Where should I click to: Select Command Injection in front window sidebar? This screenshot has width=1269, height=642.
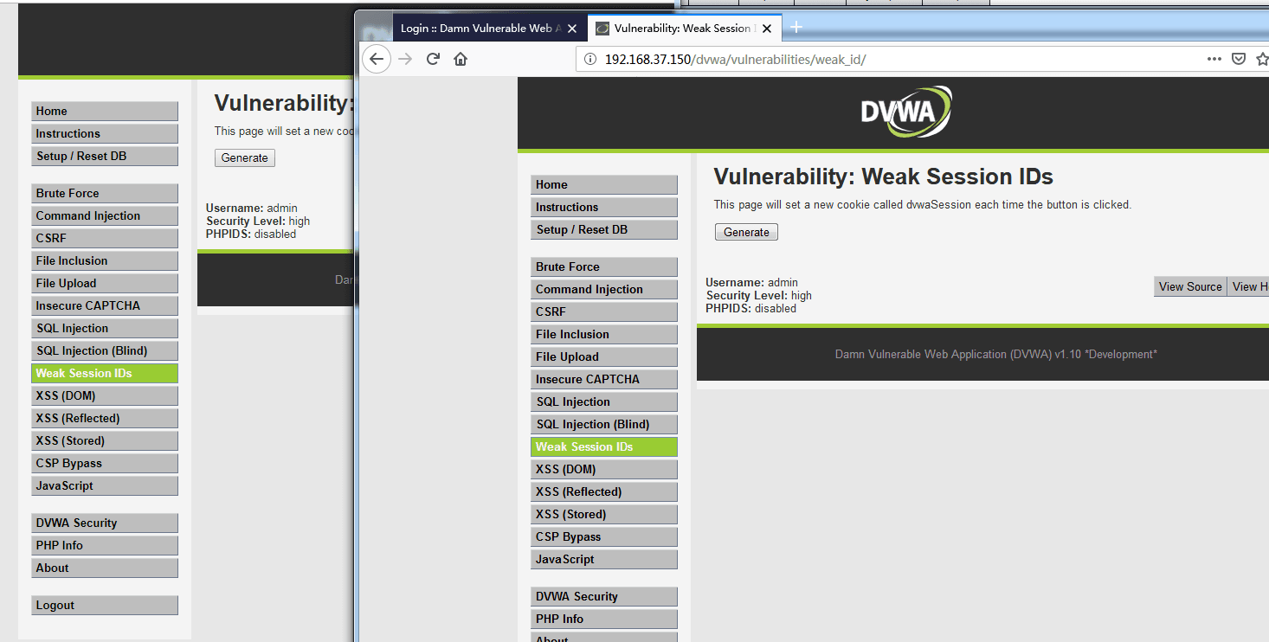pos(604,289)
